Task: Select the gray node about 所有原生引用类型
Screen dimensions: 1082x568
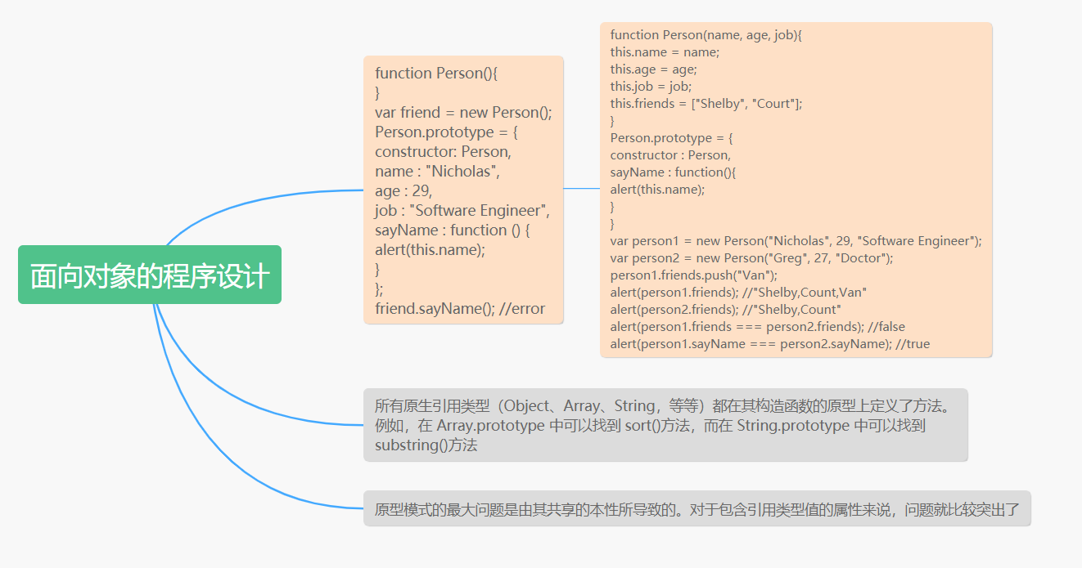Action: (666, 425)
